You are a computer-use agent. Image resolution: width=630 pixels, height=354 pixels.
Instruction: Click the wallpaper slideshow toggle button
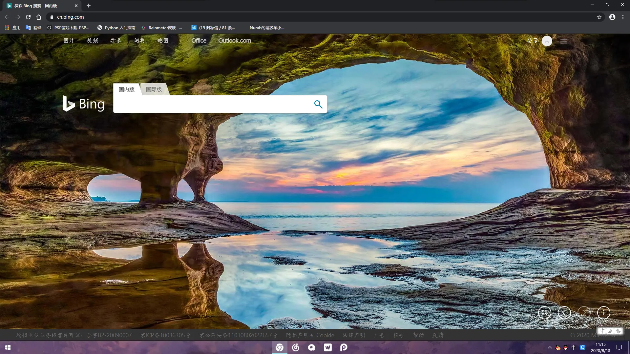pyautogui.click(x=544, y=312)
